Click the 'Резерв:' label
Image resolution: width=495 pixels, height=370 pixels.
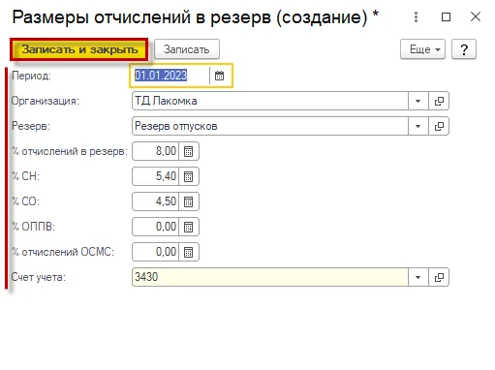click(31, 126)
